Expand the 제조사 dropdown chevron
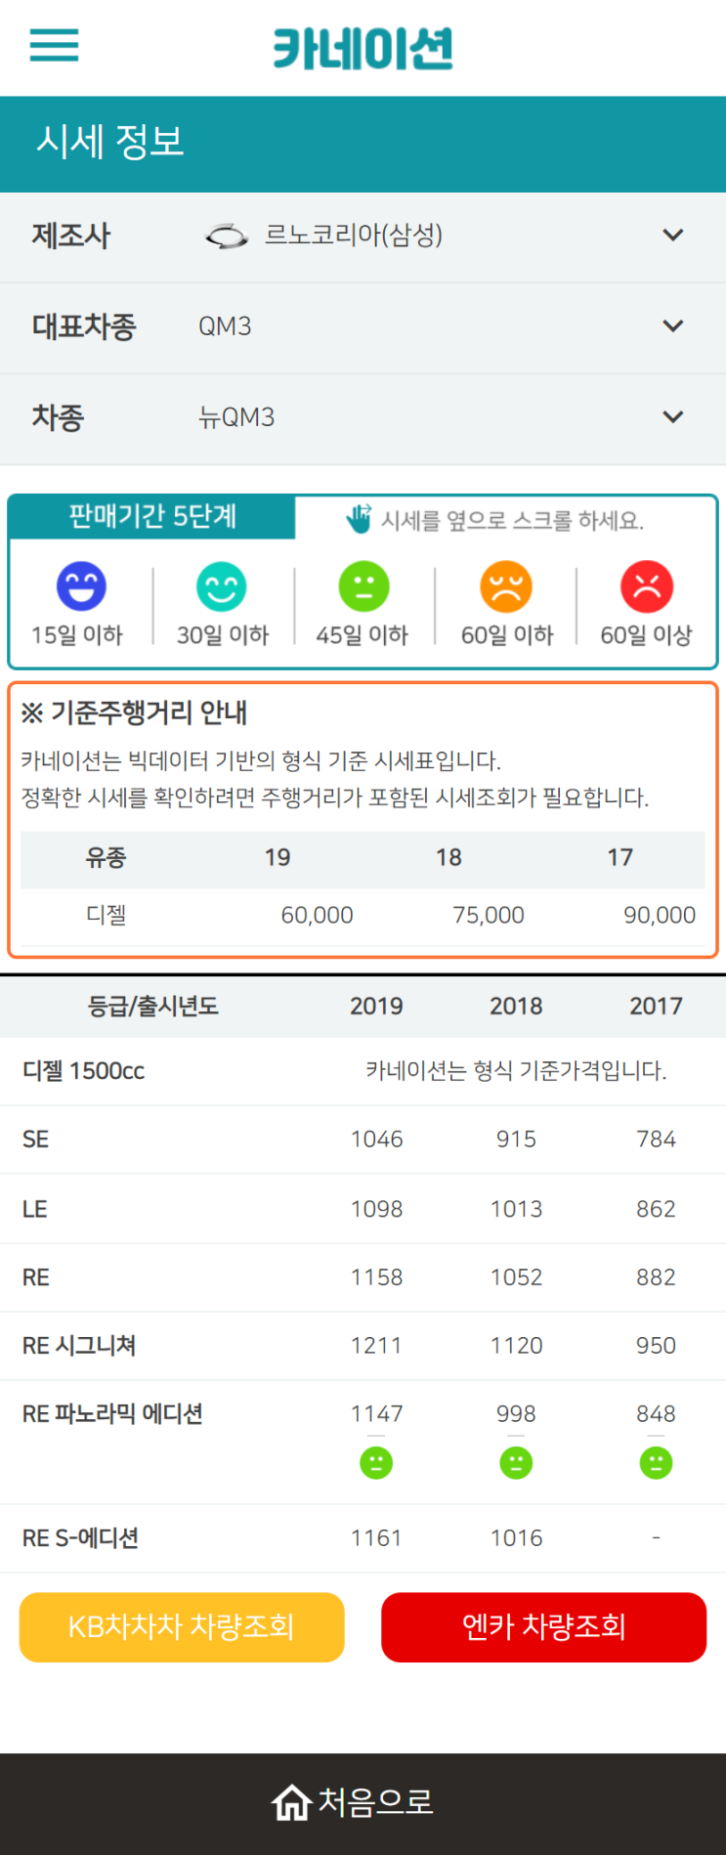This screenshot has width=726, height=1855. 672,235
